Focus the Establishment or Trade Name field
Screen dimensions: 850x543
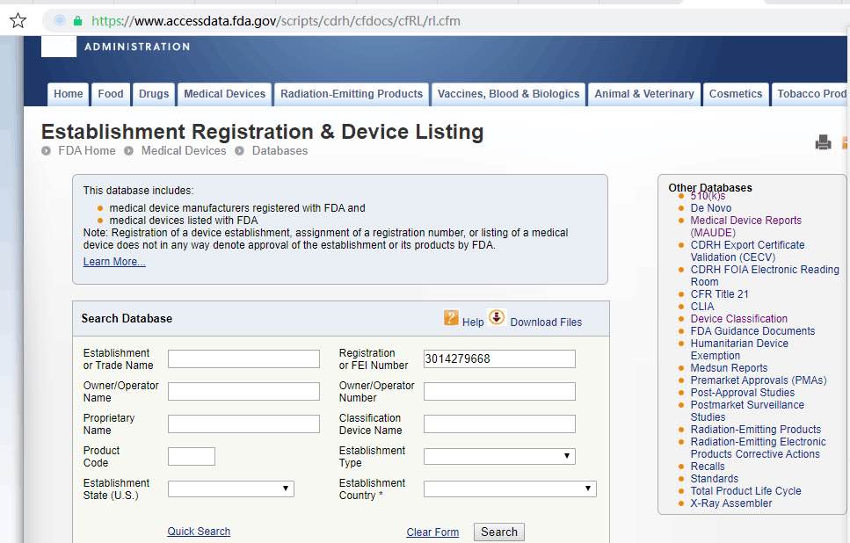click(x=243, y=358)
